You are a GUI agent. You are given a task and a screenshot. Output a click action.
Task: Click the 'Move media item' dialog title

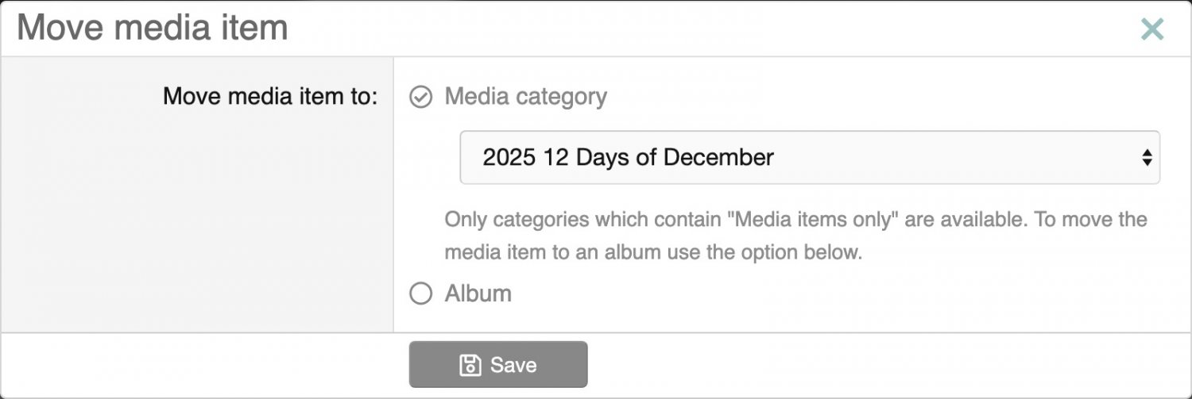tap(153, 29)
